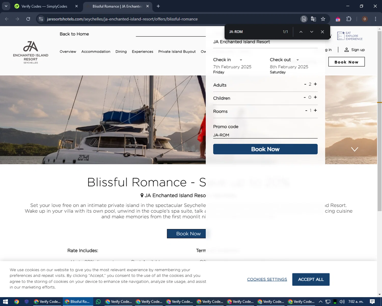Show hidden system tray icons
The height and width of the screenshot is (306, 382).
pos(321,302)
